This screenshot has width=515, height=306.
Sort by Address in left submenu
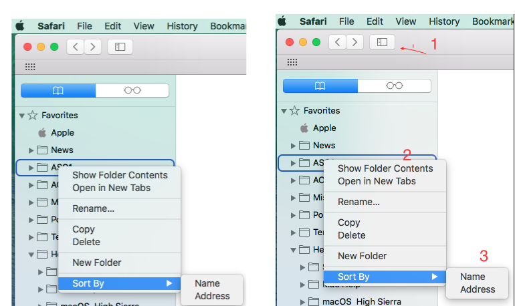(x=212, y=296)
